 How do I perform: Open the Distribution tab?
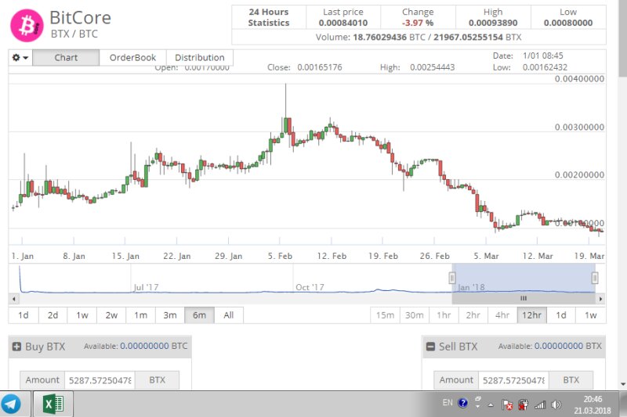click(199, 58)
